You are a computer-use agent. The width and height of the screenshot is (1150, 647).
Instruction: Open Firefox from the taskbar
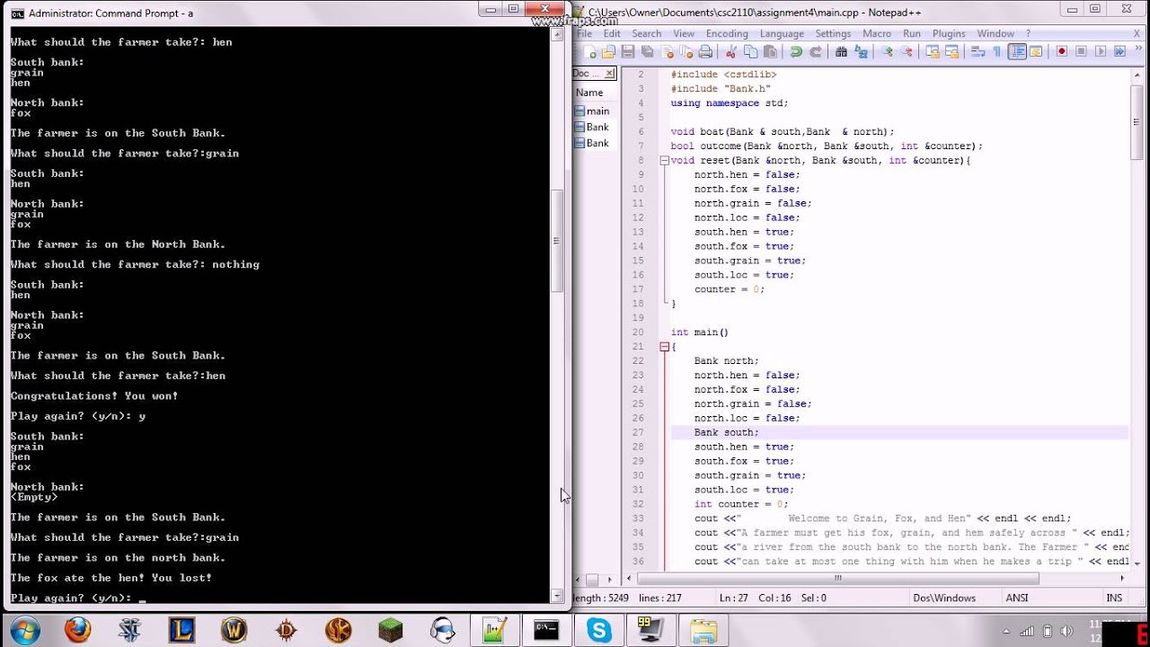(78, 631)
